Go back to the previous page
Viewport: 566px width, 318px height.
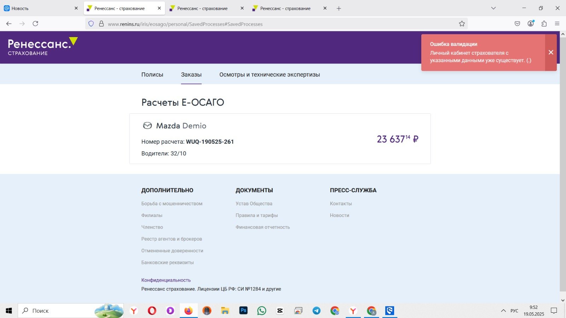pyautogui.click(x=9, y=24)
